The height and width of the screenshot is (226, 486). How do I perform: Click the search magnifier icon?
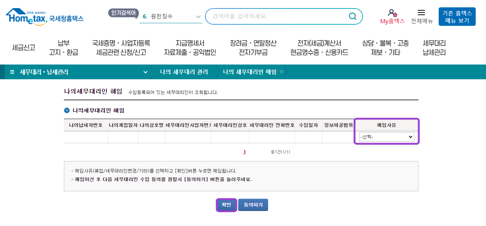(352, 16)
